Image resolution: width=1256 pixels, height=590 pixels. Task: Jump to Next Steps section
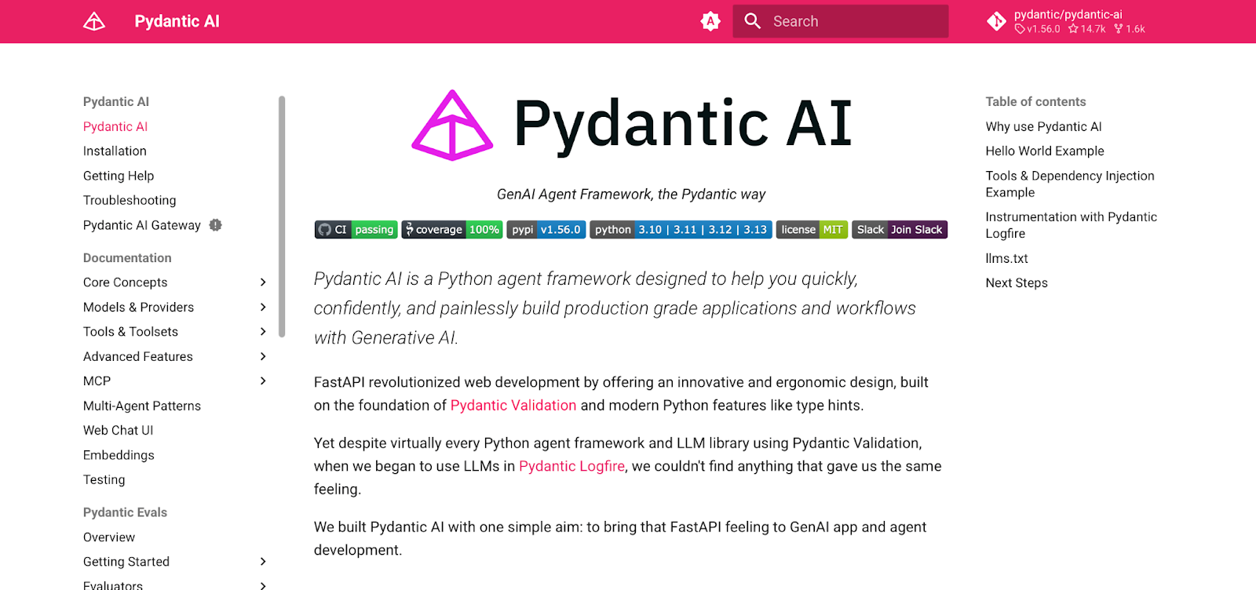point(1017,282)
